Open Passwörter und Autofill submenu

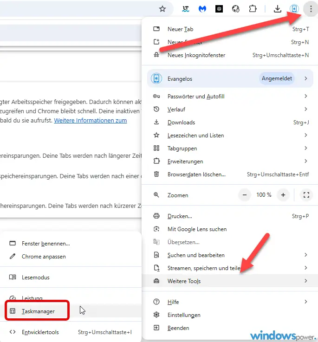click(230, 97)
